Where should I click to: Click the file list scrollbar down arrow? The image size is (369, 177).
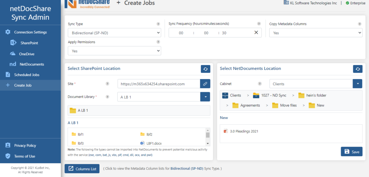[208, 144]
